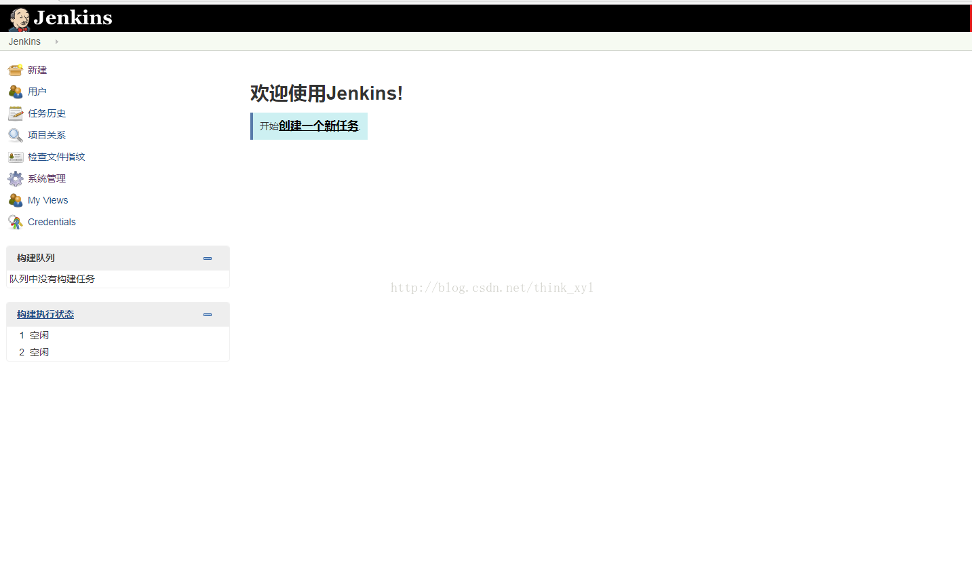972x561 pixels.
Task: Open the 新建 sidebar link
Action: tap(37, 70)
